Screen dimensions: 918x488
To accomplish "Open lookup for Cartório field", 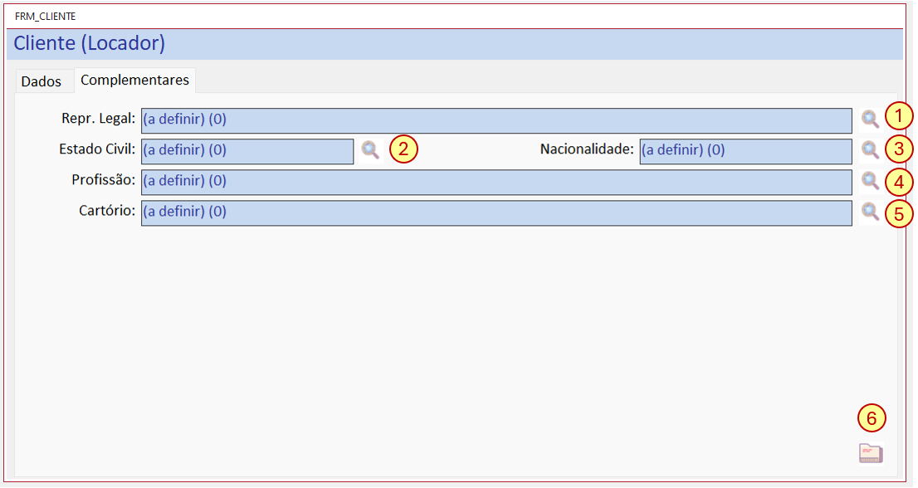I will (x=871, y=212).
